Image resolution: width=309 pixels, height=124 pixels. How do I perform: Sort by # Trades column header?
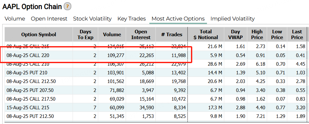point(172,34)
